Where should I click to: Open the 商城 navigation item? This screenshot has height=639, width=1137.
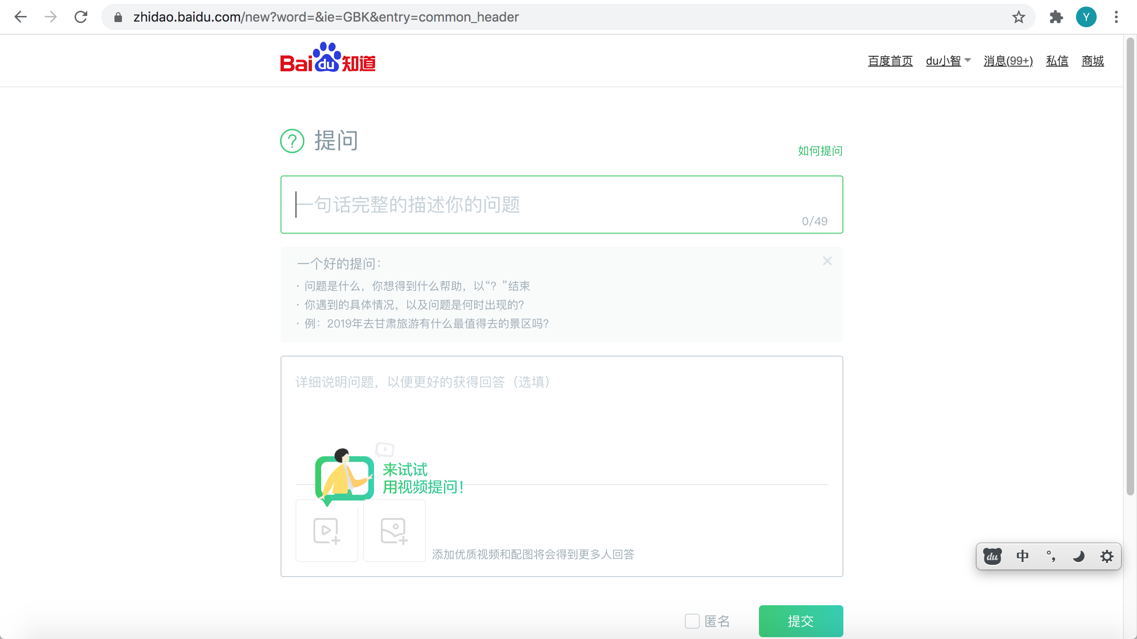click(x=1092, y=61)
